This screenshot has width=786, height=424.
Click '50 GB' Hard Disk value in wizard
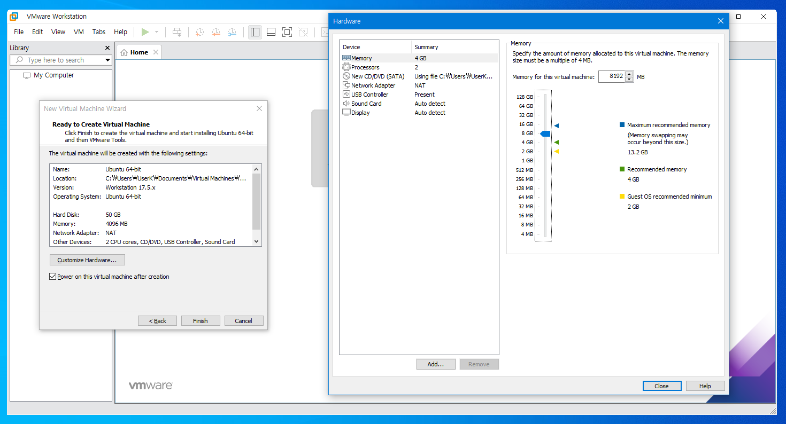click(113, 215)
